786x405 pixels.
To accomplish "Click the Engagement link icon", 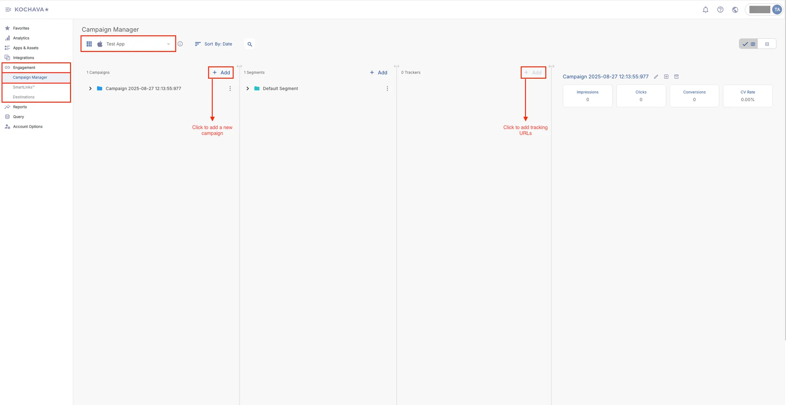I will 7,67.
